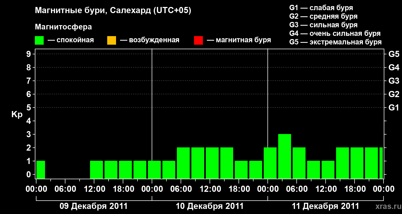The image size is (402, 214).
Task: Click the 'G2 — средняя буря' legend line
Action: (x=323, y=16)
